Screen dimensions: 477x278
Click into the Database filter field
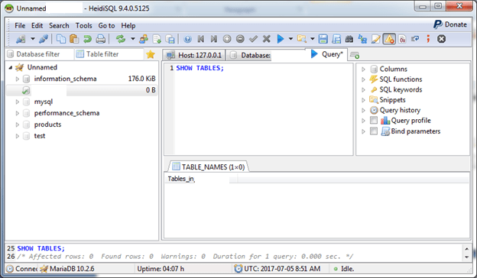(40, 54)
